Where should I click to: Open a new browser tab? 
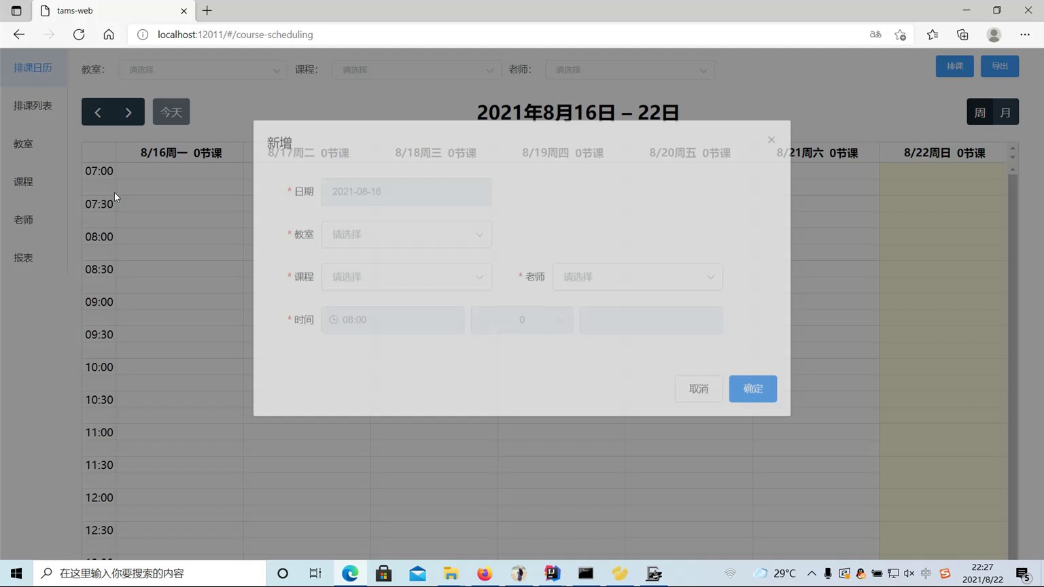[207, 11]
